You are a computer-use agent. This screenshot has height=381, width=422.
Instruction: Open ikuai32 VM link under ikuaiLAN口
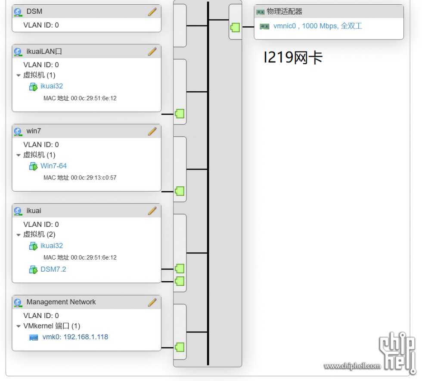click(52, 86)
